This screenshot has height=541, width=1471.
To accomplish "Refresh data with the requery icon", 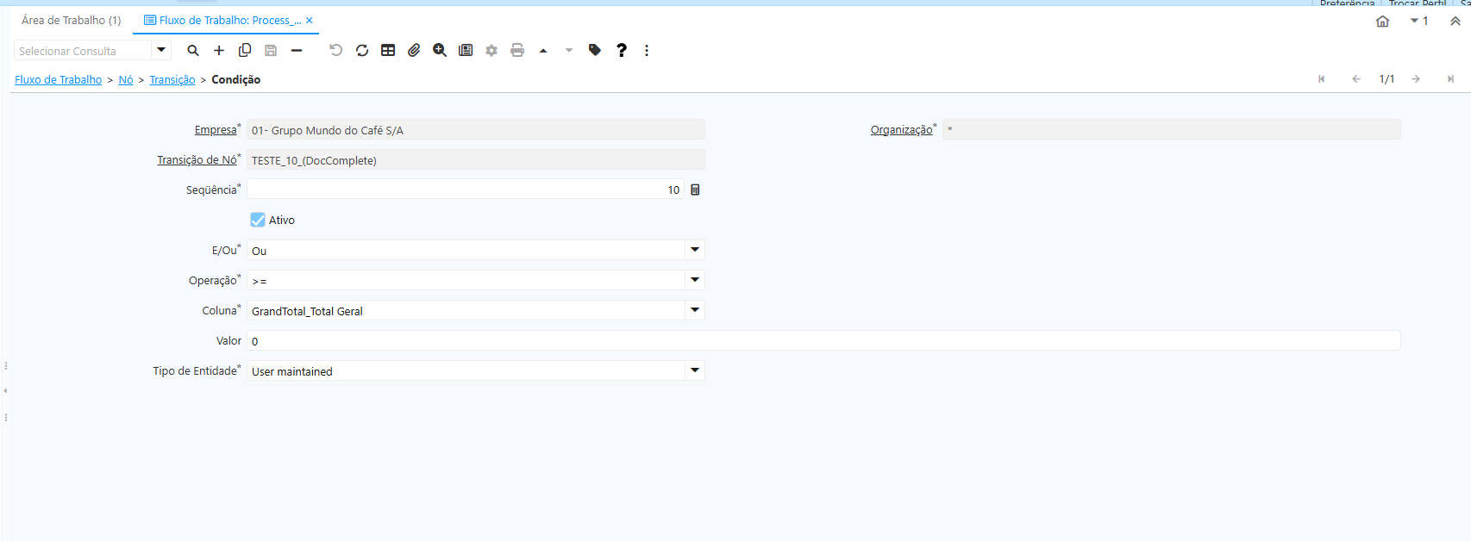I will click(x=362, y=50).
